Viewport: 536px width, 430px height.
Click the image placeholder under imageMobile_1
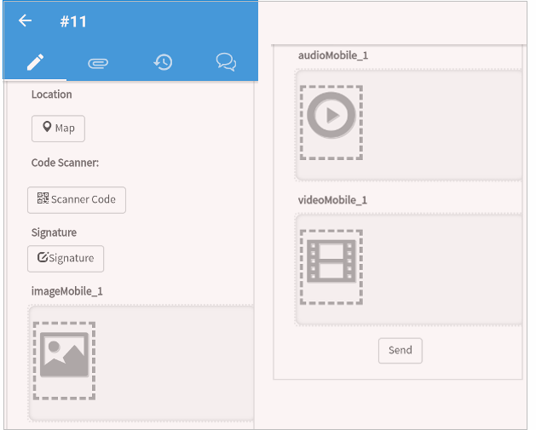pyautogui.click(x=64, y=360)
